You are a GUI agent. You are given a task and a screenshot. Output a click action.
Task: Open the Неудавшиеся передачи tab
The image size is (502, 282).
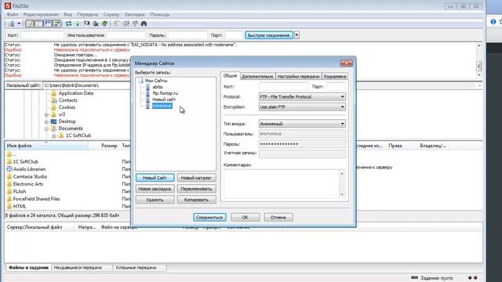click(x=78, y=268)
